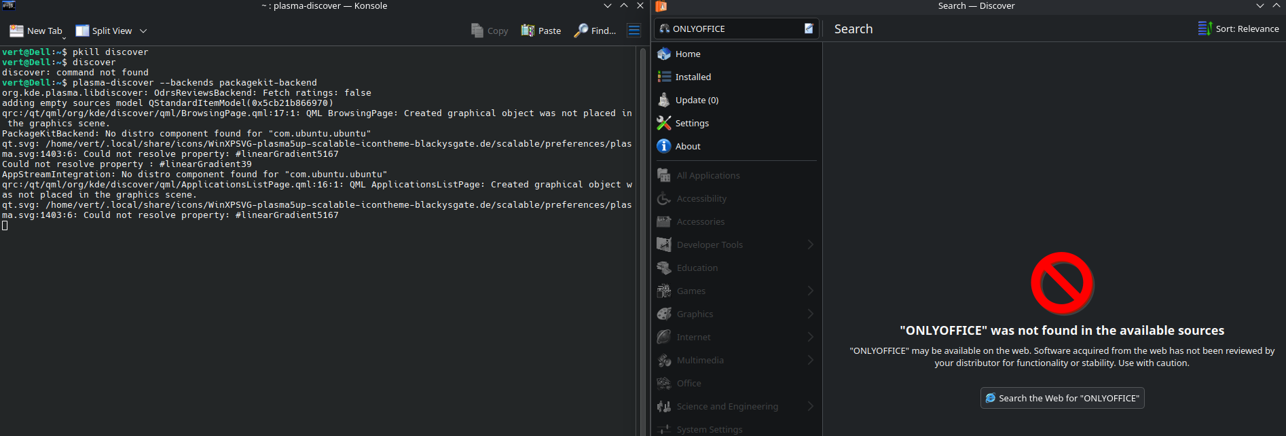Image resolution: width=1286 pixels, height=436 pixels.
Task: Click Search the Web for "ONLYOFFICE" button
Action: click(1062, 398)
